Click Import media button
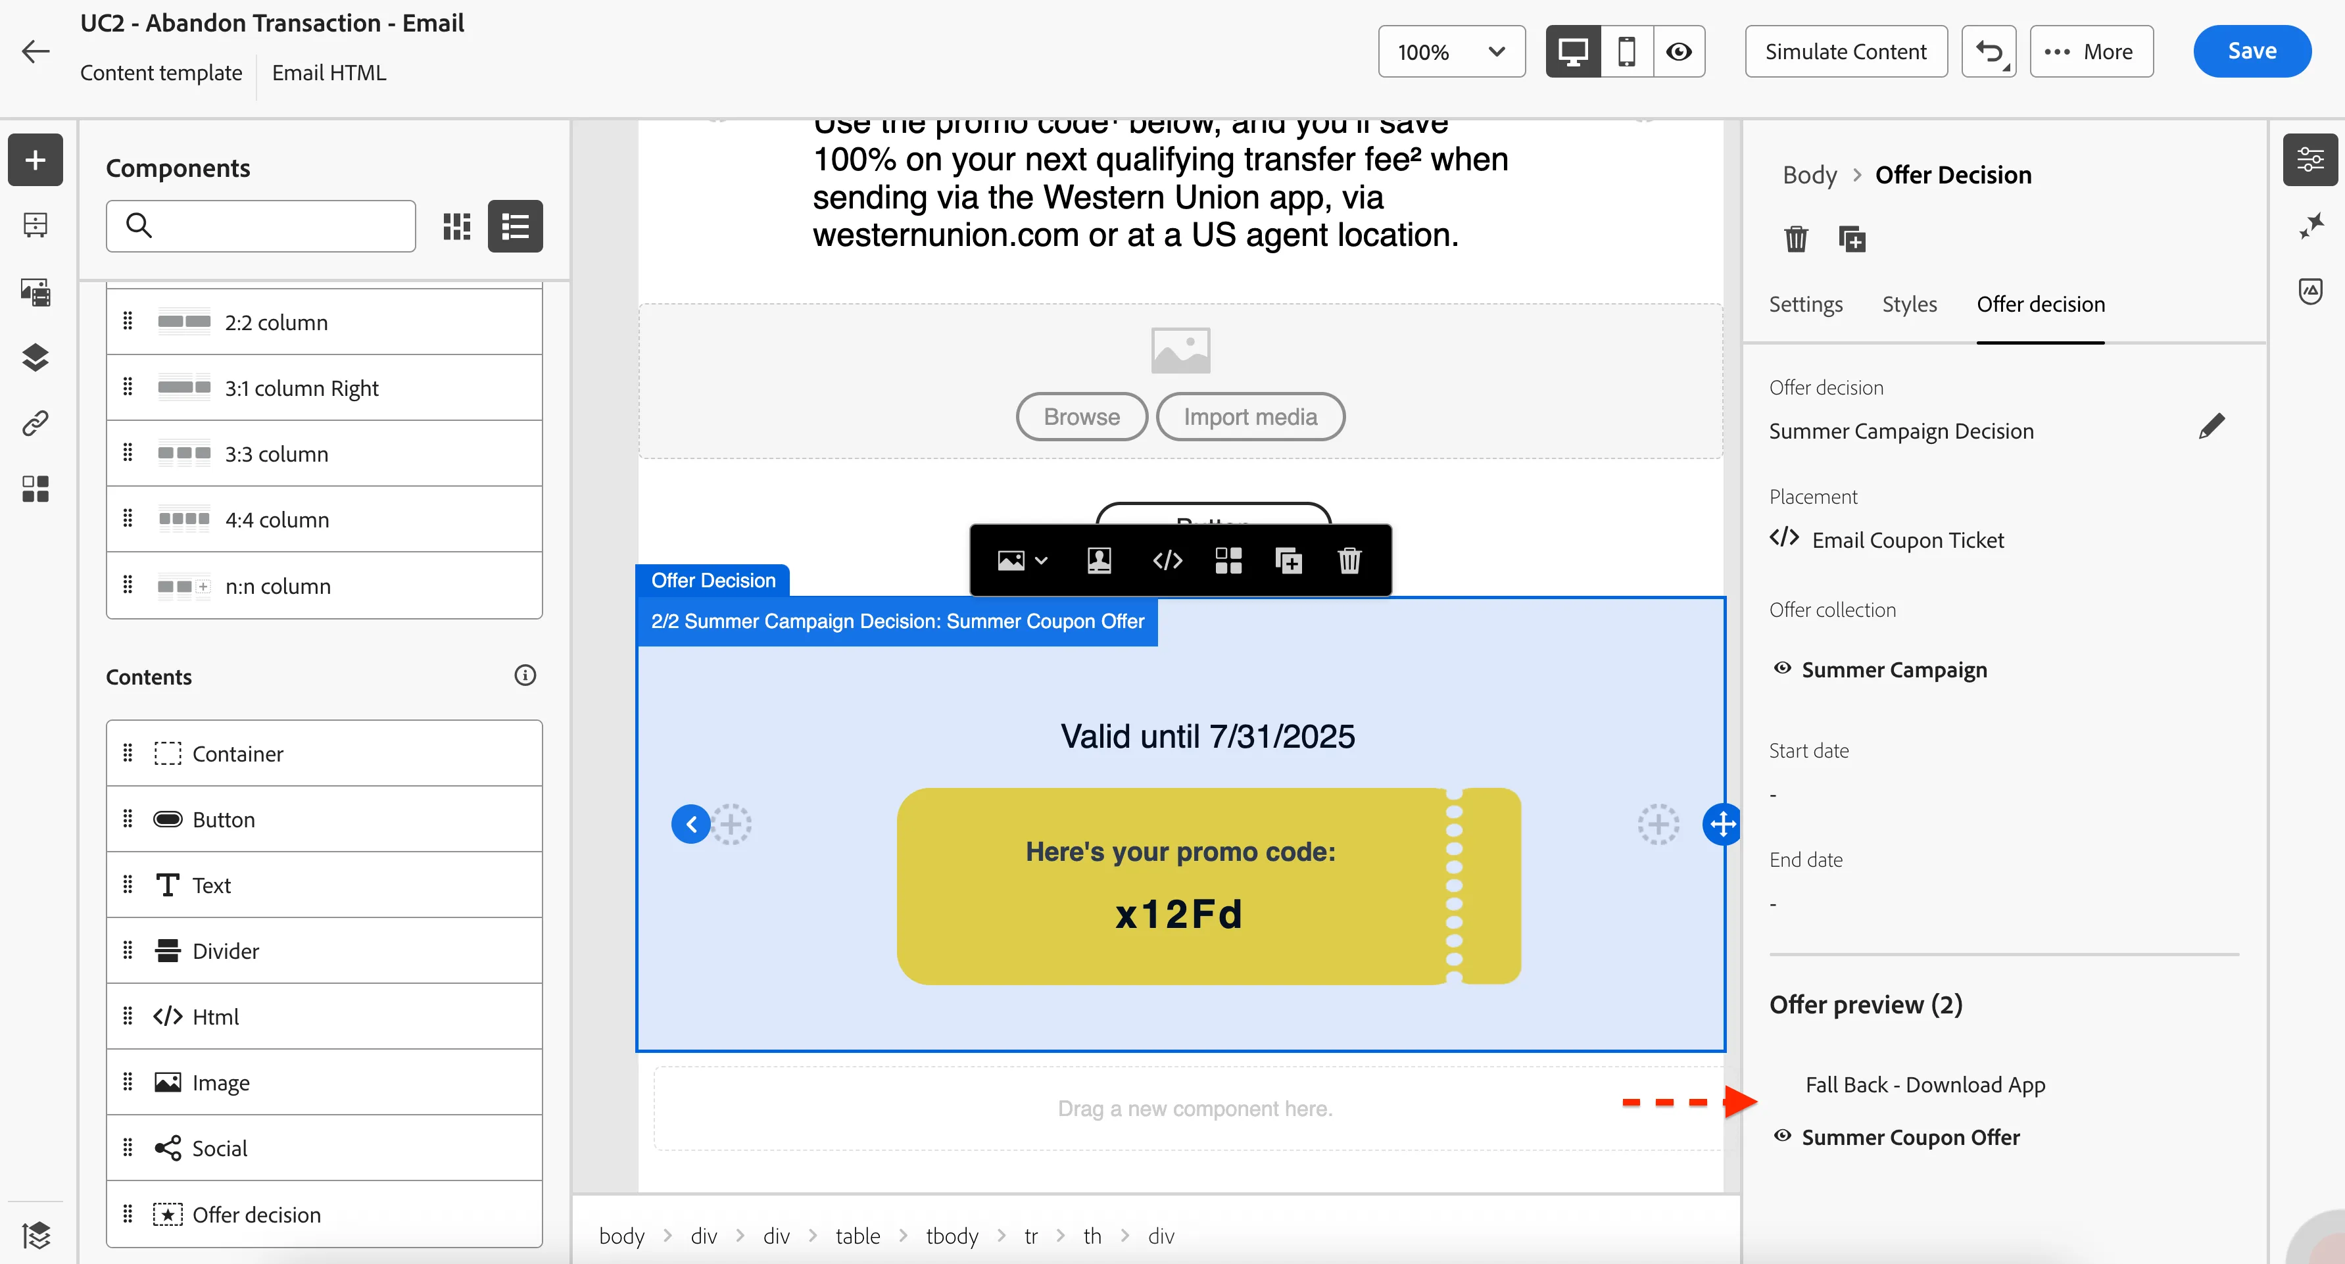This screenshot has width=2345, height=1264. tap(1250, 417)
